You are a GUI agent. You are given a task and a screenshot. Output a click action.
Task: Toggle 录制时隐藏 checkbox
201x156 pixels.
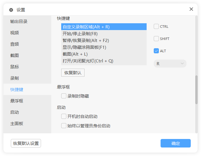pyautogui.click(x=64, y=96)
